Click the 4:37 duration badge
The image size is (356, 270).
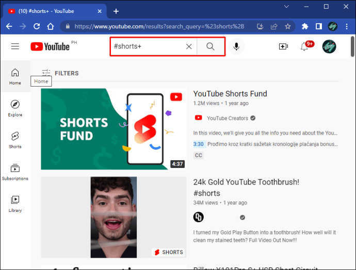coord(177,164)
